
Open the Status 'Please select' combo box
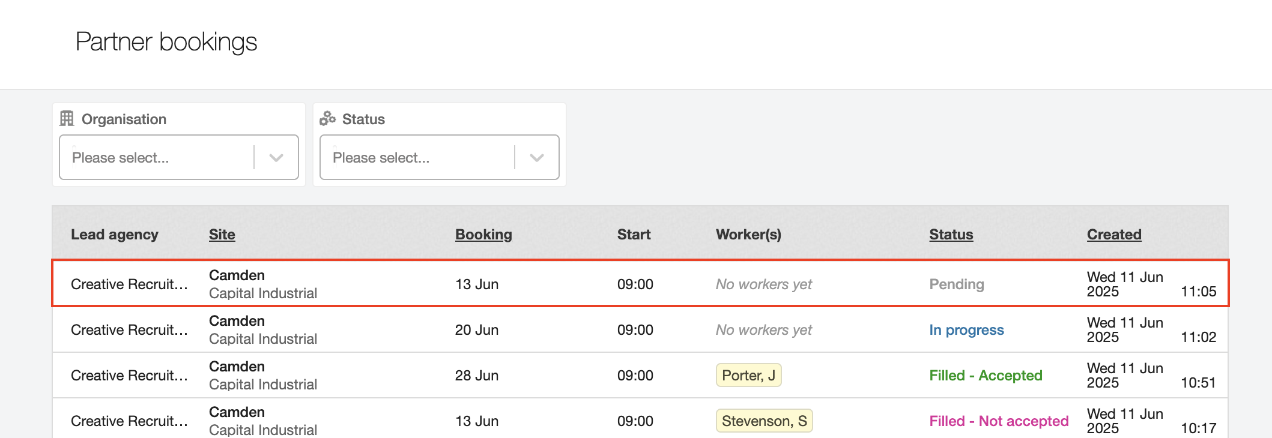tap(417, 158)
